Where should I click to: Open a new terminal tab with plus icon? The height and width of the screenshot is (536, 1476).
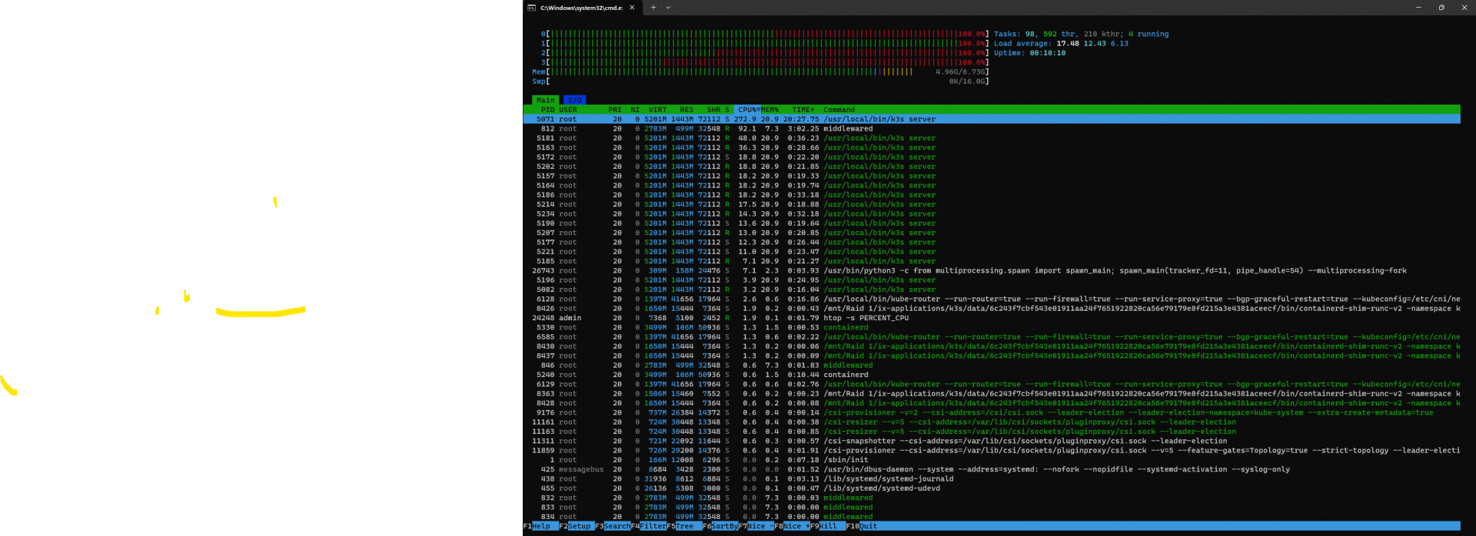(653, 8)
